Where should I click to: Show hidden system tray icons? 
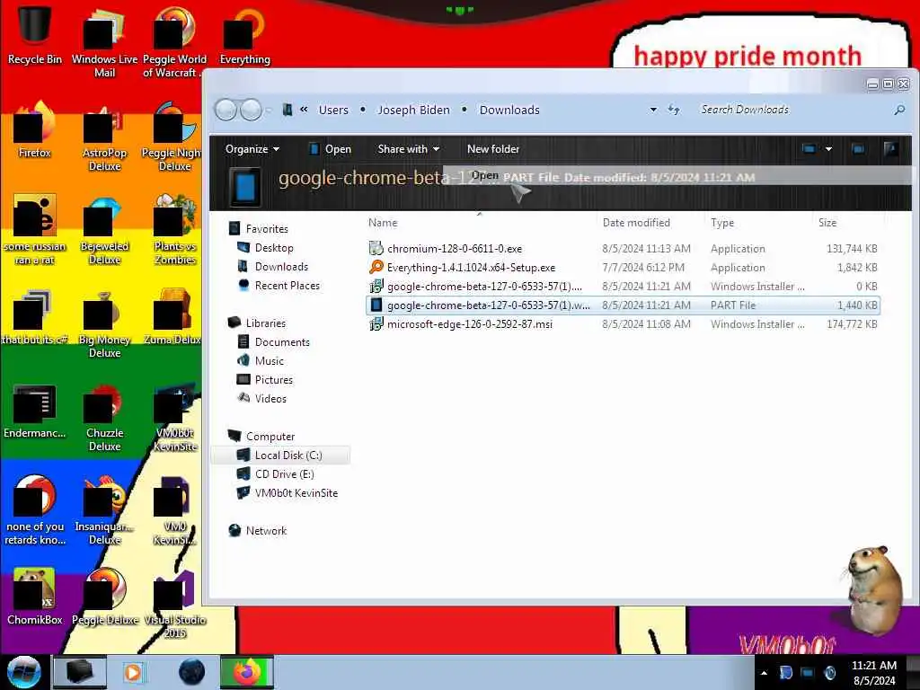[764, 673]
